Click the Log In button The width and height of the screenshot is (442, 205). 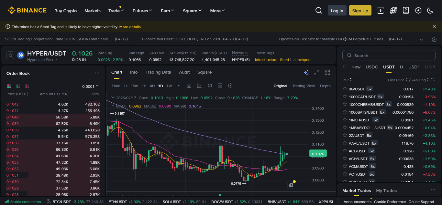tap(337, 11)
